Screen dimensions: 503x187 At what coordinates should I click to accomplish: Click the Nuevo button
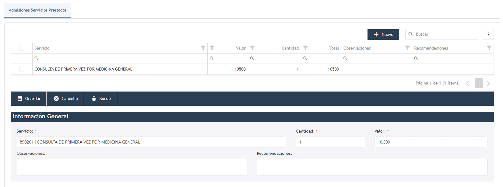(383, 34)
